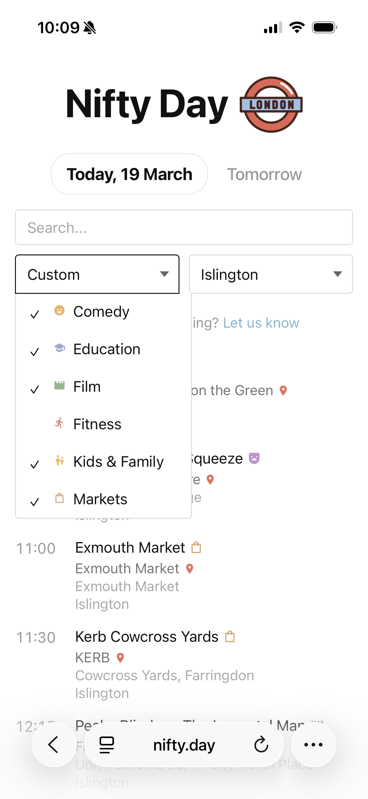Screen dimensions: 368x799
Task: Select the Today, 19 March tab
Action: (x=129, y=174)
